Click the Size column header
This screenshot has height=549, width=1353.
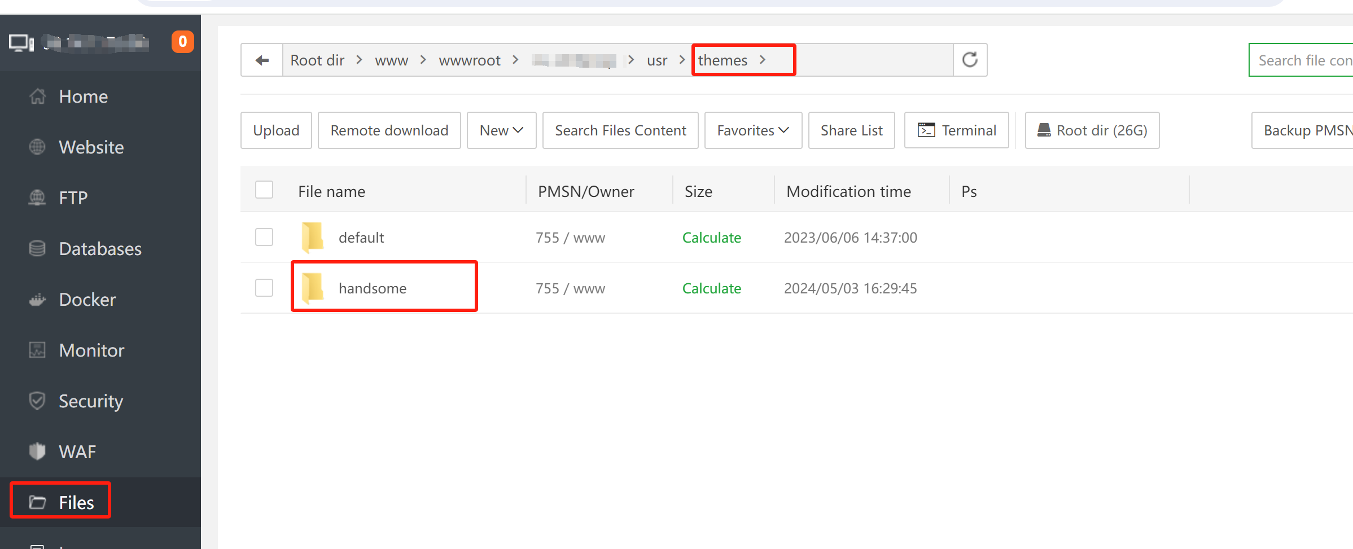(x=698, y=191)
